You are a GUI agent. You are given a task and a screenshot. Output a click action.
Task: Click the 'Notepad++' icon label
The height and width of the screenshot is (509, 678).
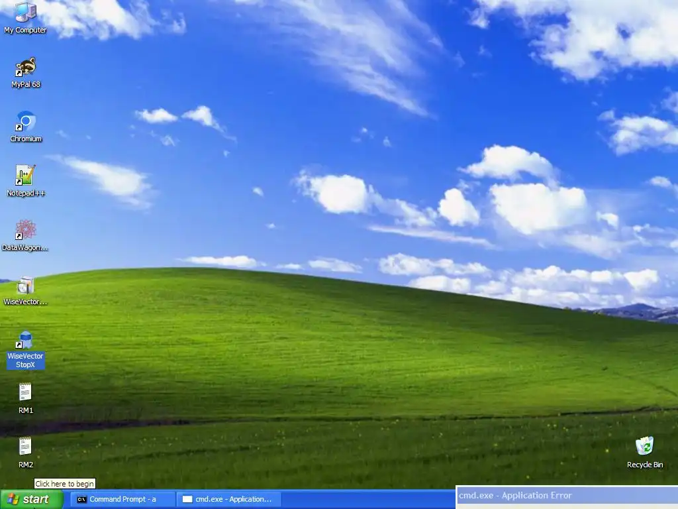pyautogui.click(x=26, y=194)
